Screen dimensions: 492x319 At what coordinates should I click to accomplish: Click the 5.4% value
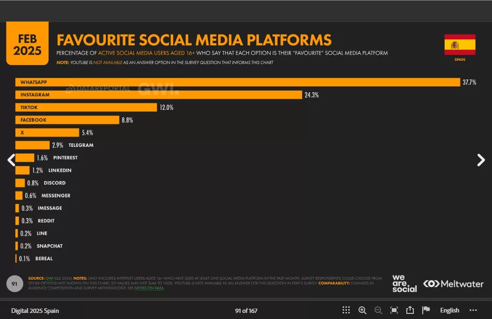[x=87, y=132]
